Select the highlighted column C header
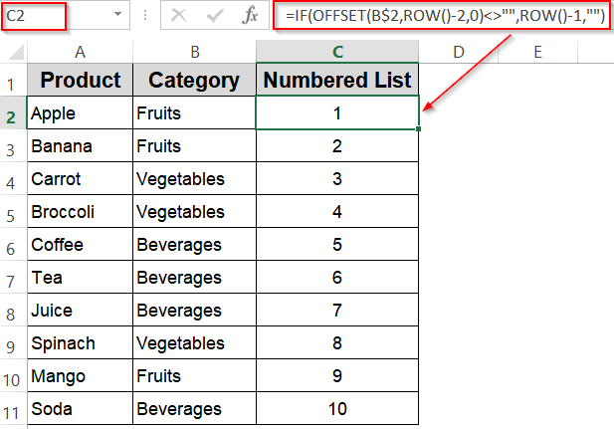 pos(337,51)
